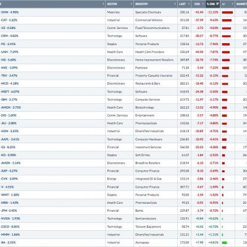Image resolution: width=247 pixels, height=247 pixels.
Task: Click sort arrows in Industry header
Action: point(175,4)
